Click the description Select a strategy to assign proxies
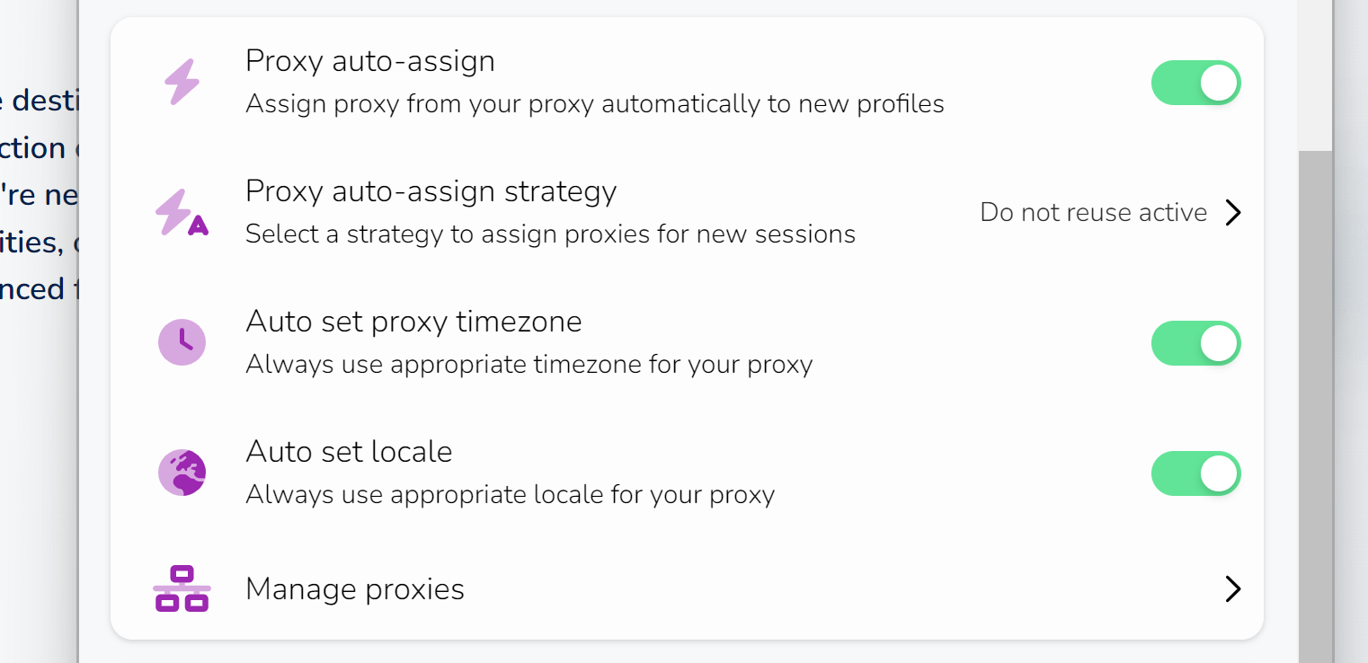 (550, 234)
